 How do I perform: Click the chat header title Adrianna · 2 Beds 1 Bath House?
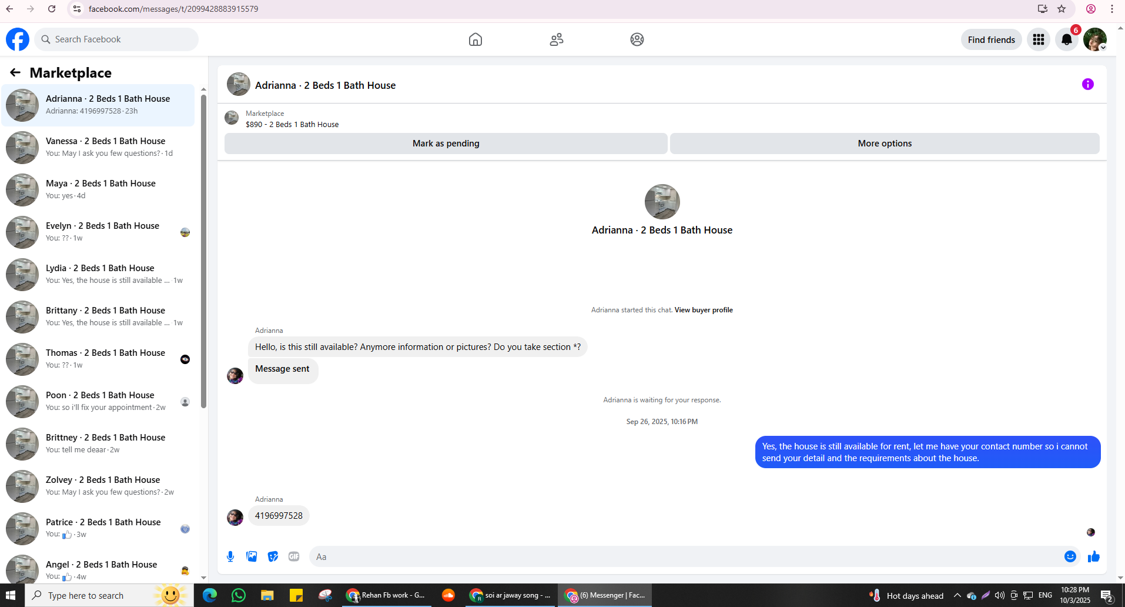325,85
